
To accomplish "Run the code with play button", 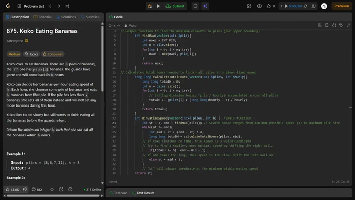I will tap(158, 6).
